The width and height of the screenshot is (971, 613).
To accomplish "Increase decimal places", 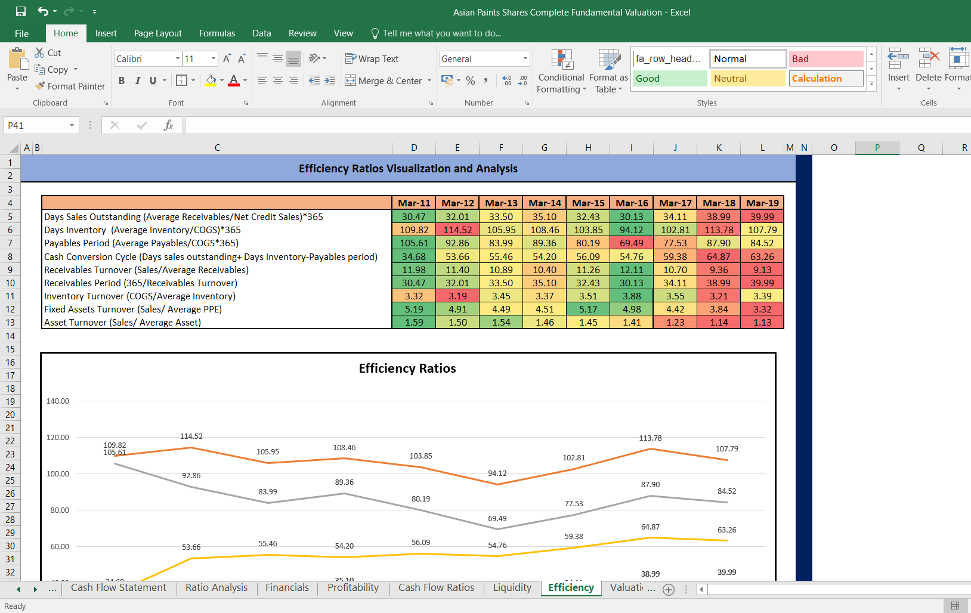I will click(x=507, y=81).
